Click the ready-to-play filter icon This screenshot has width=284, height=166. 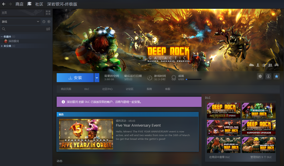click(x=49, y=22)
